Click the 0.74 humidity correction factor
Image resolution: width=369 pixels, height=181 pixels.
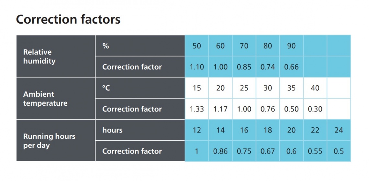coord(268,67)
